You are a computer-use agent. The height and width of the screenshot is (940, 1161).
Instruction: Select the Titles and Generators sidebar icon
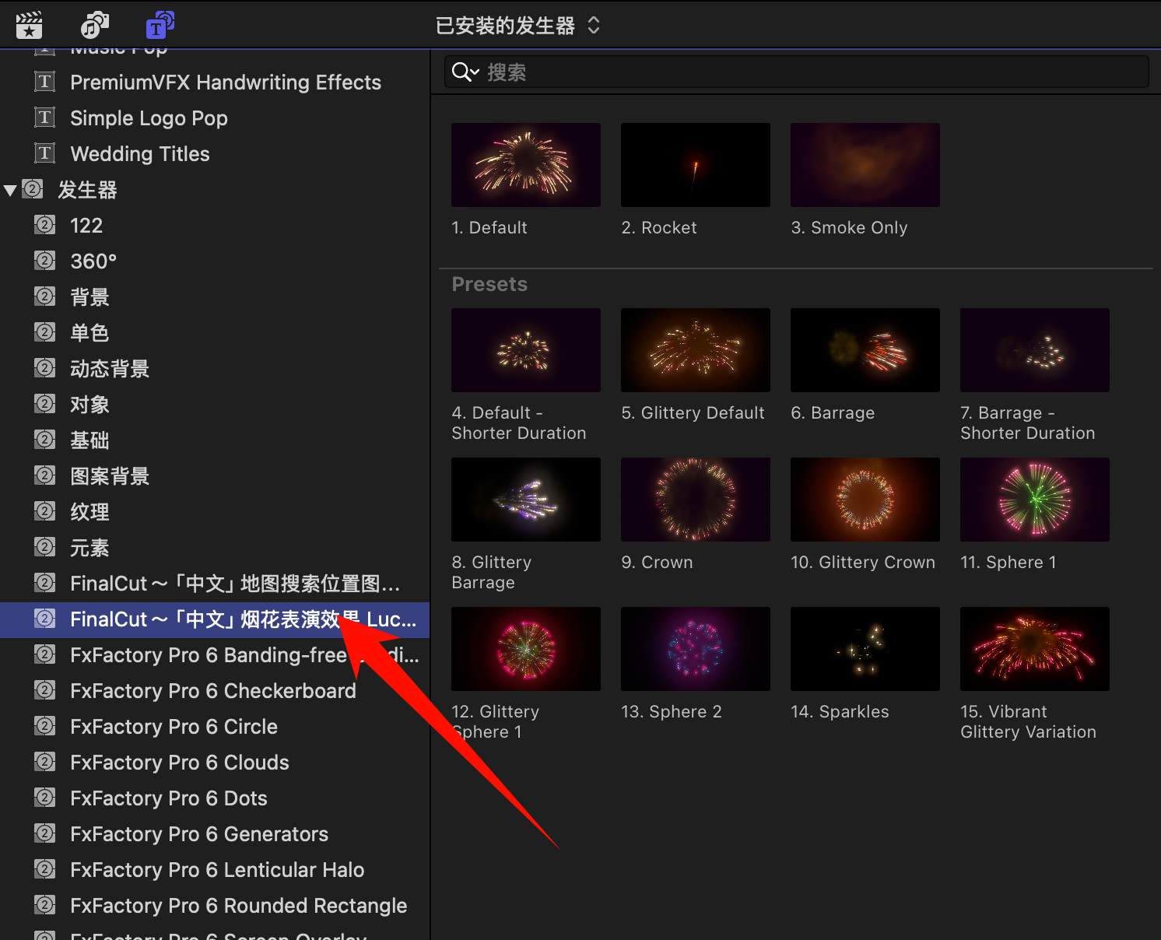160,26
